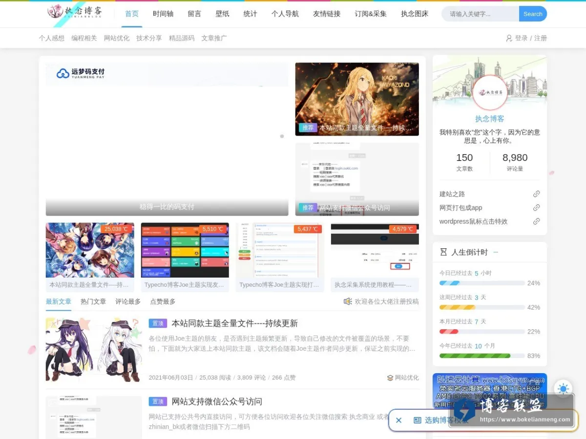
Task: Click the link icon beside 建站之路
Action: tap(536, 194)
